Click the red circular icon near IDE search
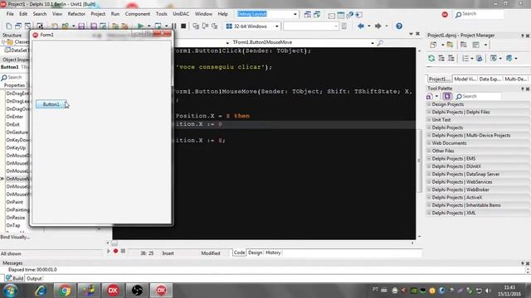This screenshot has height=298, width=531. 445,14
